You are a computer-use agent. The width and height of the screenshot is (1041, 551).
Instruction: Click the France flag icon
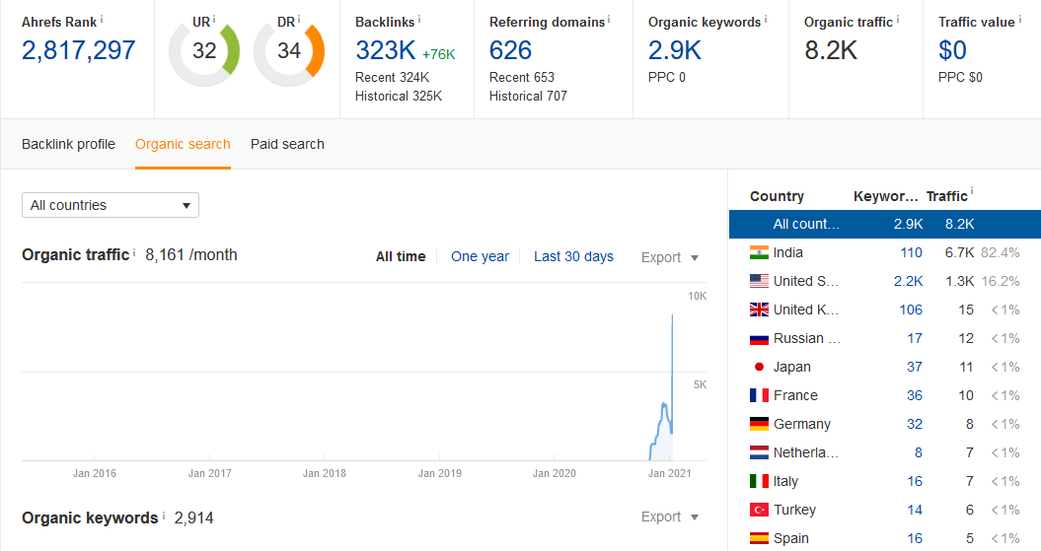(759, 395)
